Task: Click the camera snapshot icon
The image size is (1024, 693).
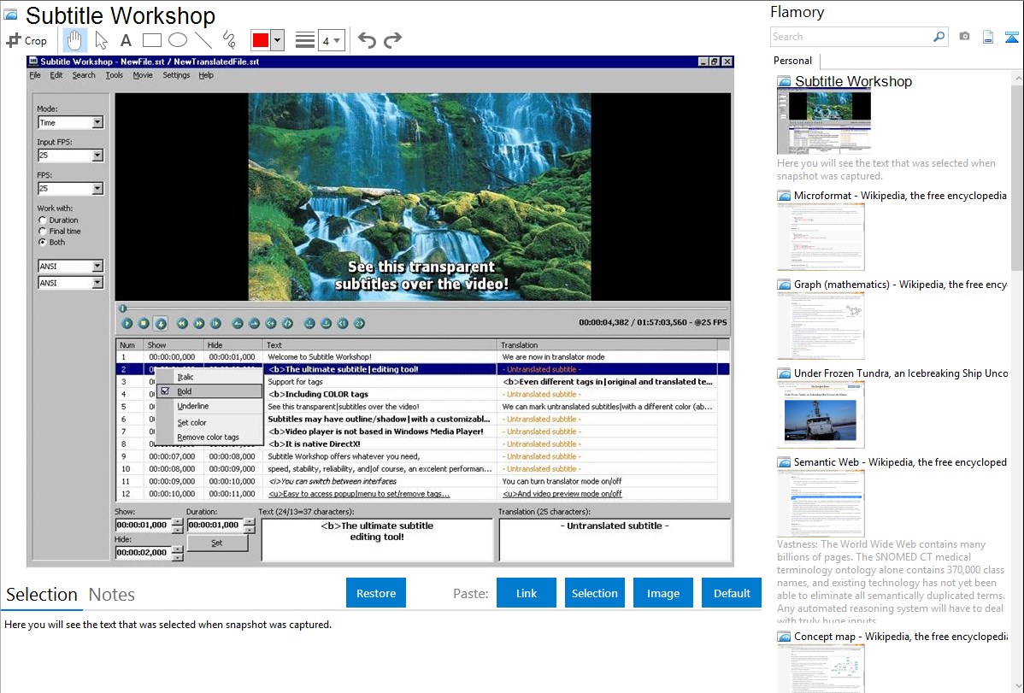Action: [x=964, y=37]
